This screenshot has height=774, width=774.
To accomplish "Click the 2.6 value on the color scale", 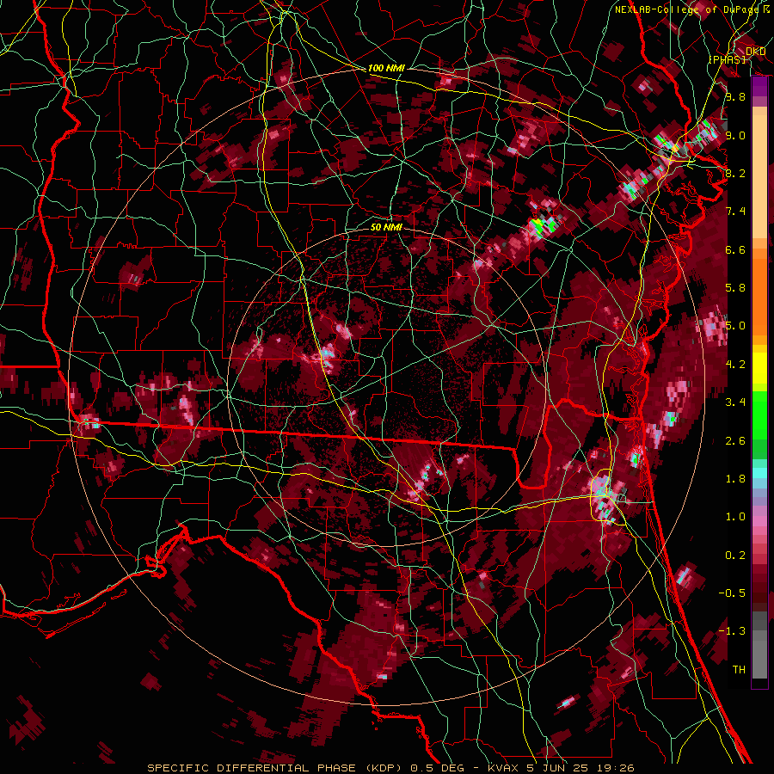I will coord(735,441).
